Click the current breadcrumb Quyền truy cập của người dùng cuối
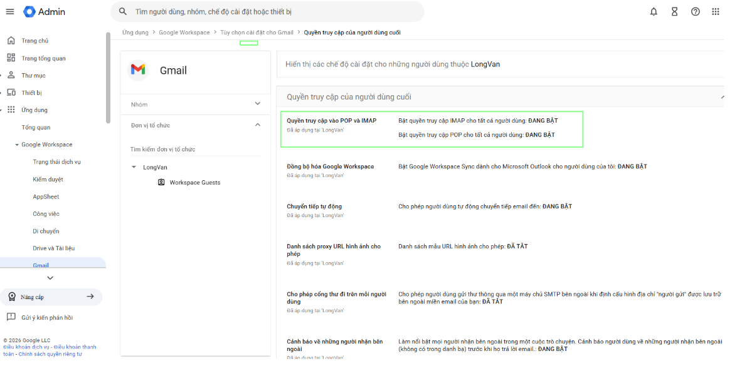The width and height of the screenshot is (752, 366). tap(352, 32)
